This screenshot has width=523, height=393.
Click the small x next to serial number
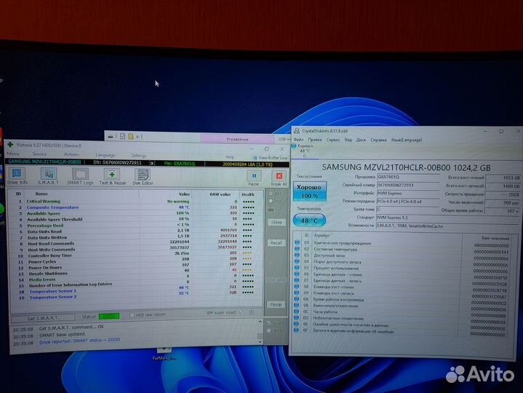pyautogui.click(x=152, y=163)
